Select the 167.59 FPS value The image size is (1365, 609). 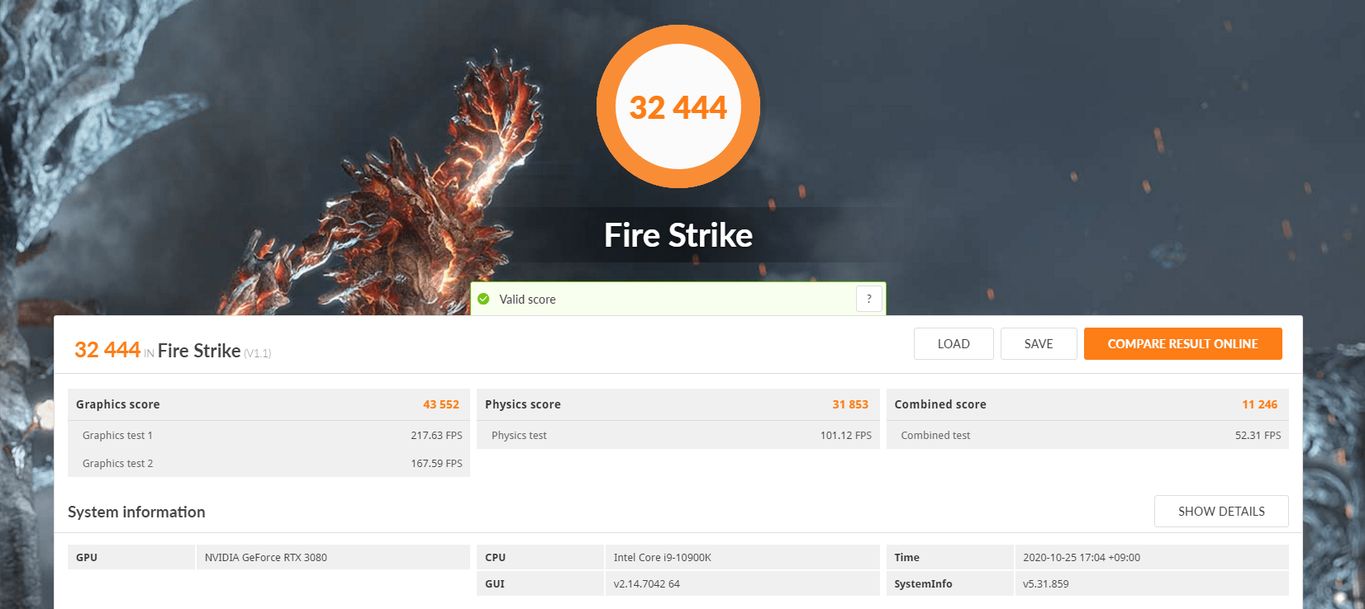436,463
